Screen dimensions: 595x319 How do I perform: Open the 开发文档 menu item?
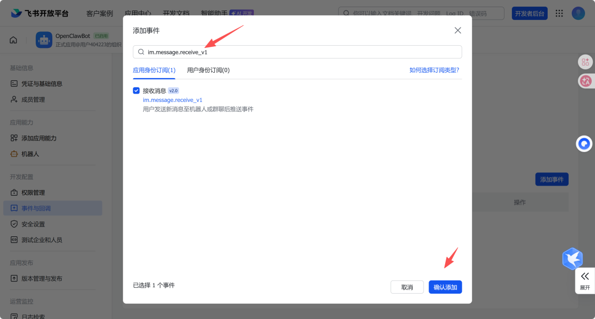(176, 11)
